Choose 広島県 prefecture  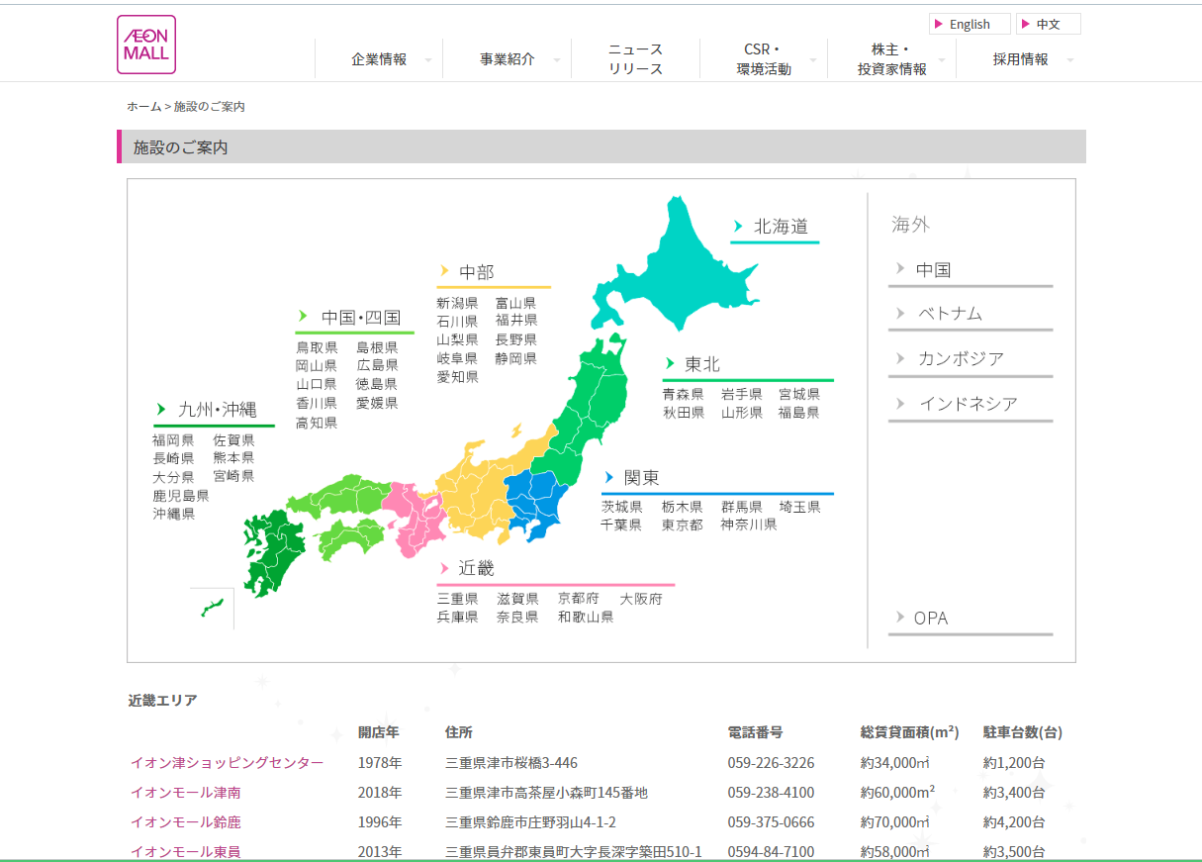point(377,365)
